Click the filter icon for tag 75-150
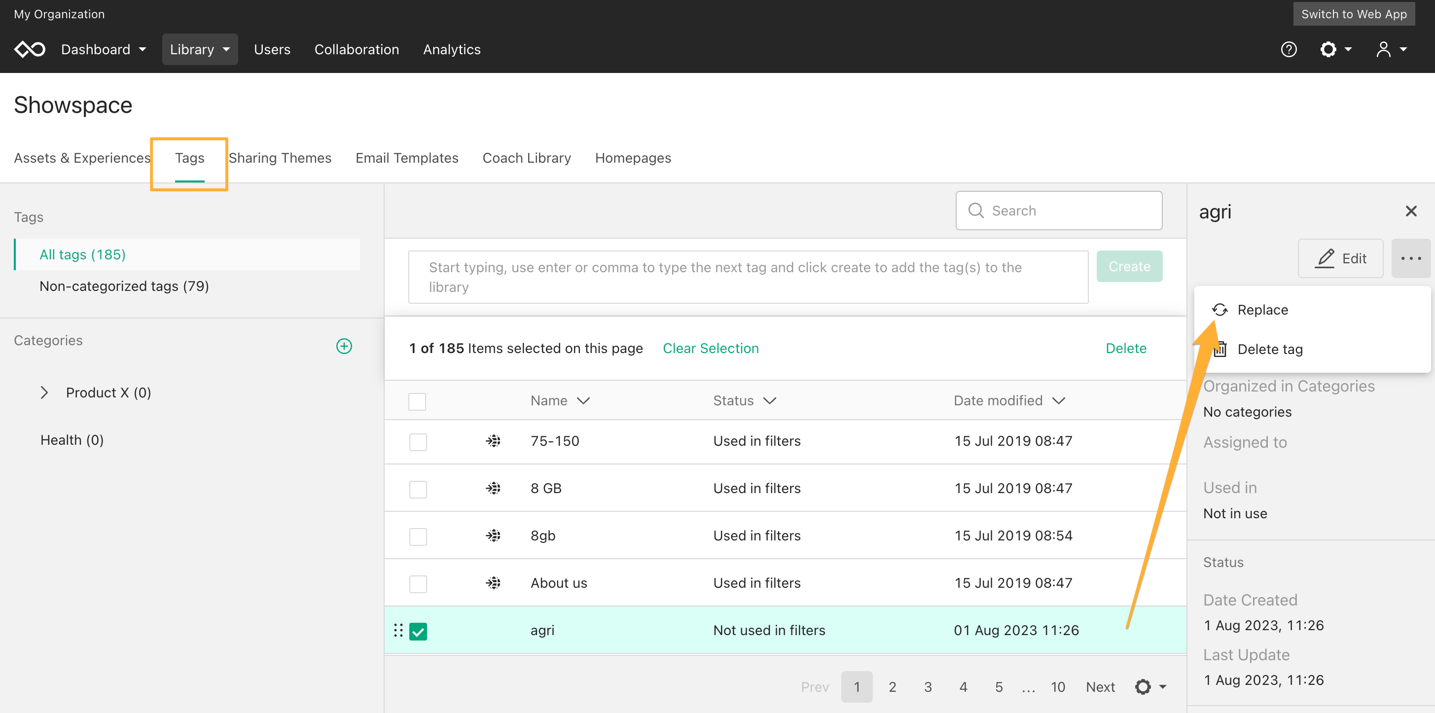The image size is (1435, 713). coord(493,441)
